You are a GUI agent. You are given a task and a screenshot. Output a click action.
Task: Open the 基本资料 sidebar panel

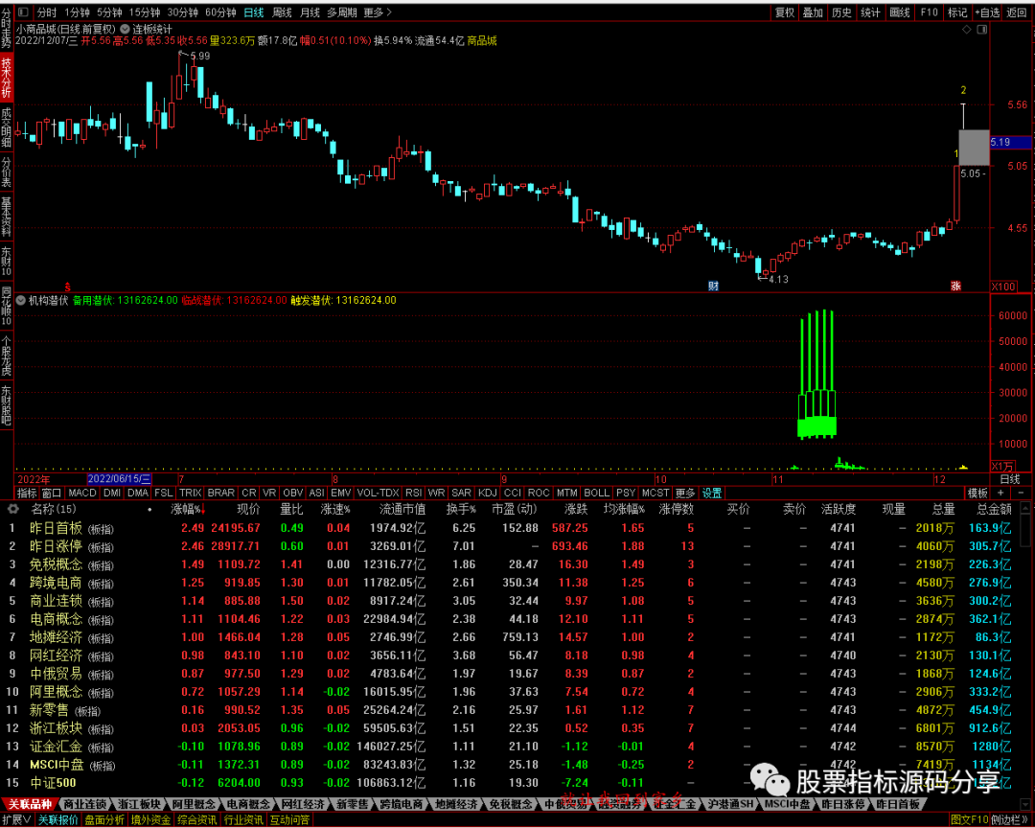[x=6, y=218]
